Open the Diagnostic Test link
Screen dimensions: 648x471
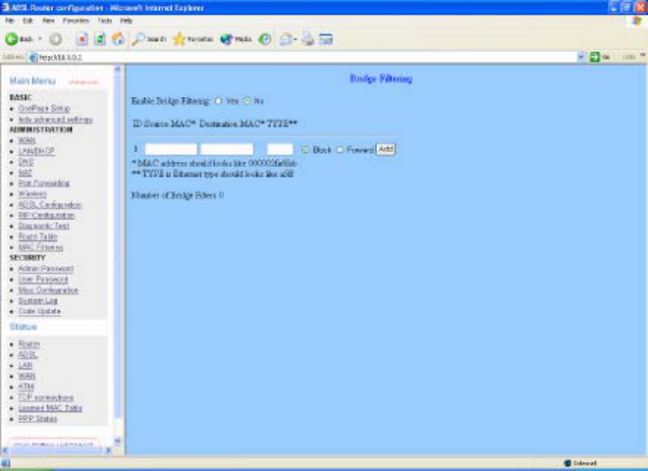point(44,227)
